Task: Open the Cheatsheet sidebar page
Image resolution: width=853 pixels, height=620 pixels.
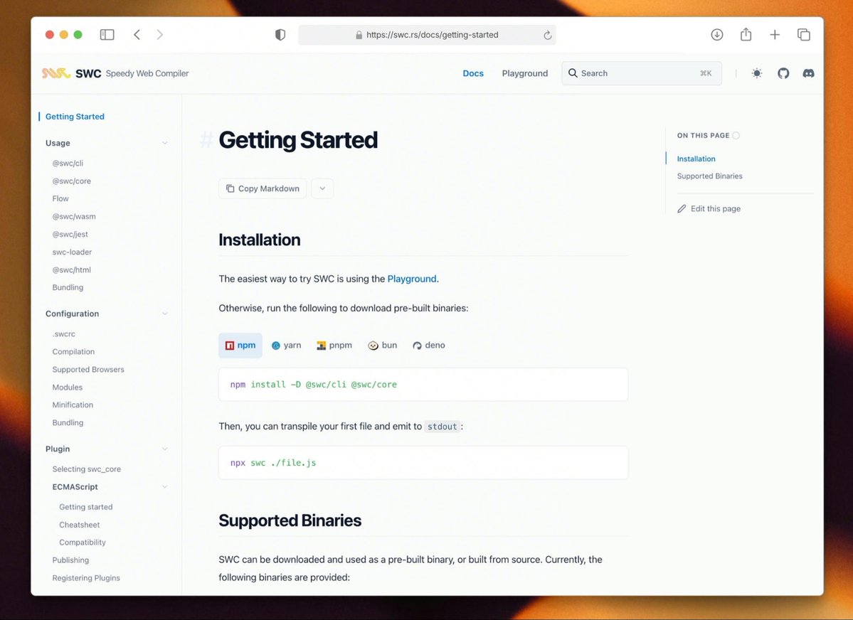Action: pos(80,525)
